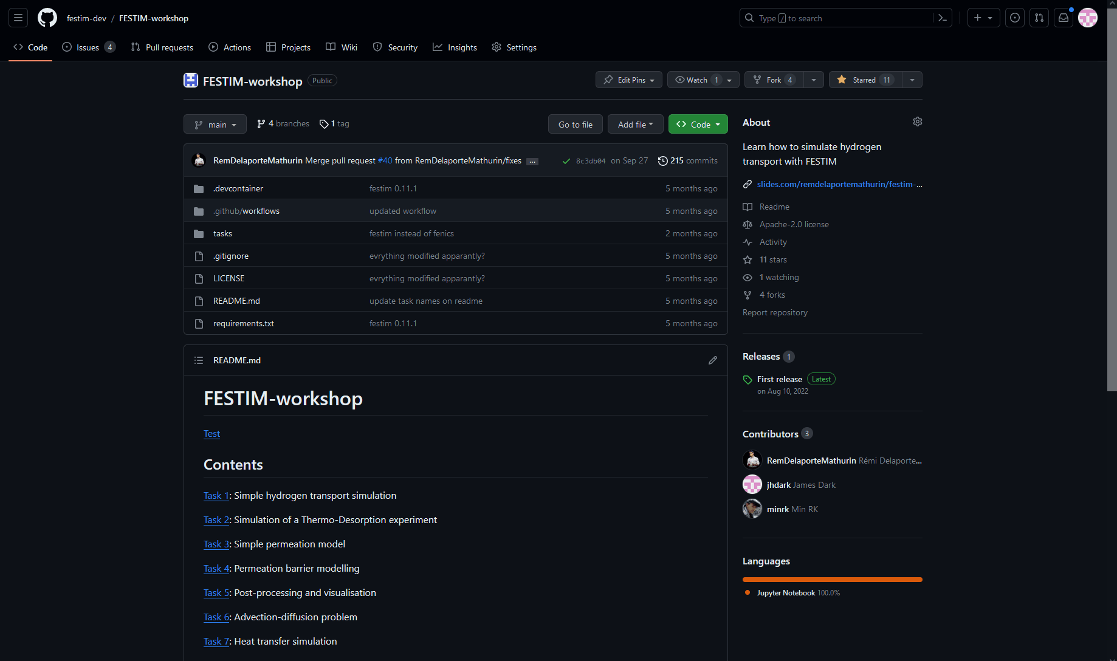Open the requirements.txt file
This screenshot has width=1117, height=661.
pos(244,324)
